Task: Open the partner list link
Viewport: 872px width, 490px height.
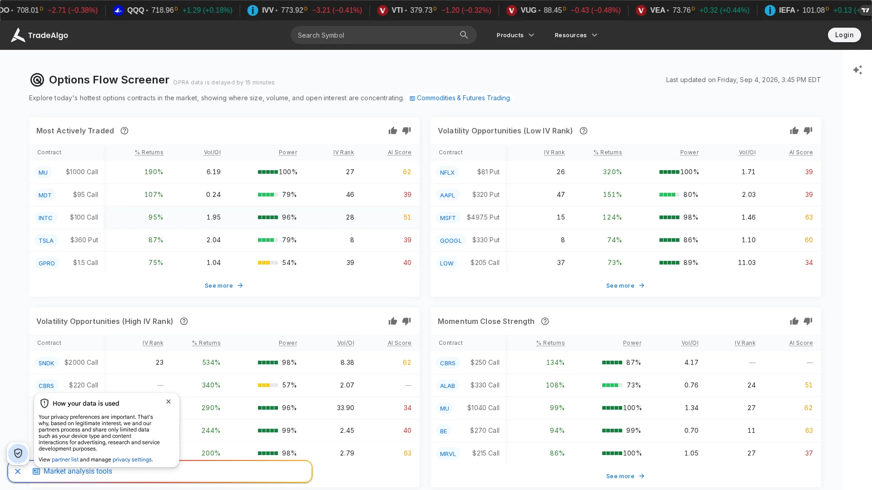Action: tap(65, 460)
